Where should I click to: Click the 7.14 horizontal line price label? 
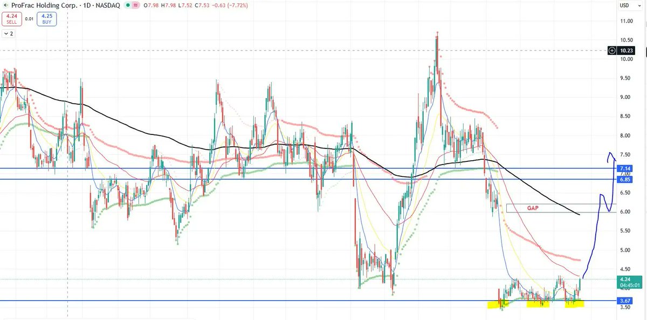click(624, 168)
